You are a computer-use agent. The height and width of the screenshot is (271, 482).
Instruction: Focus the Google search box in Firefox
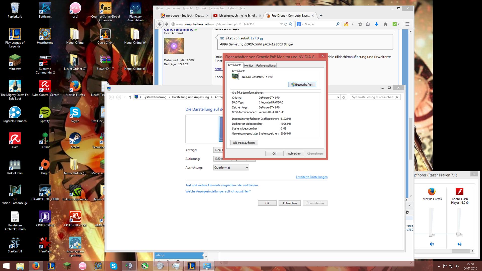click(x=319, y=24)
